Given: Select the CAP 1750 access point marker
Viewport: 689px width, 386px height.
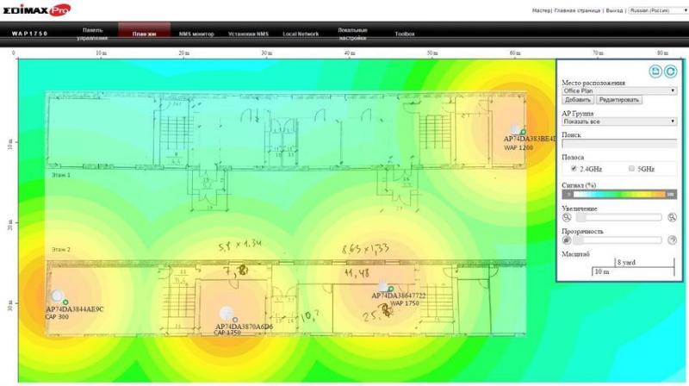Looking at the screenshot, I should [x=226, y=313].
